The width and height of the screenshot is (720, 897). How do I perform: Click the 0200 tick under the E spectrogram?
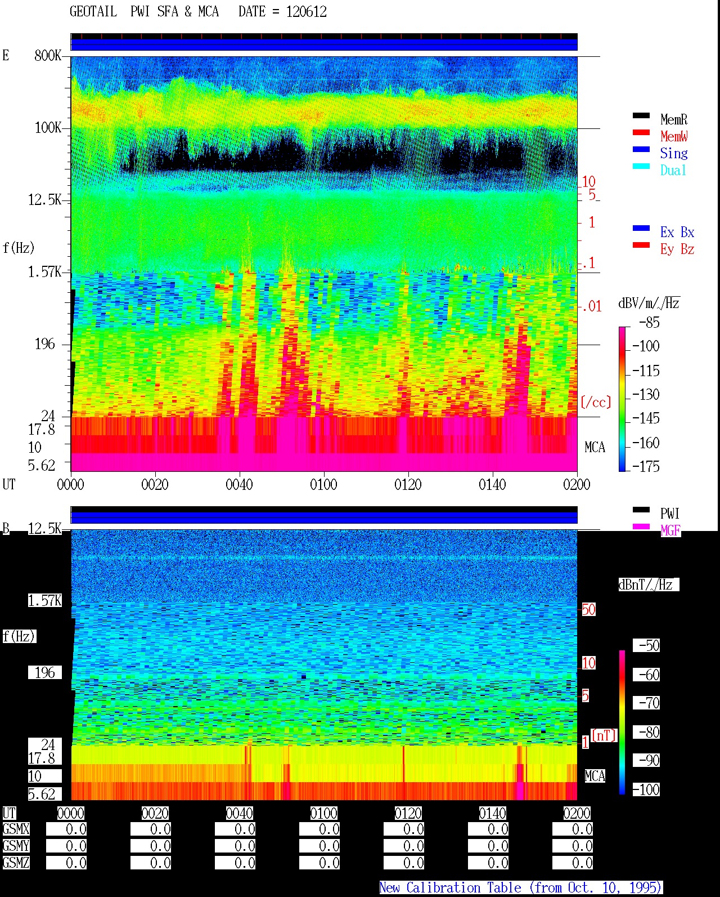(577, 485)
